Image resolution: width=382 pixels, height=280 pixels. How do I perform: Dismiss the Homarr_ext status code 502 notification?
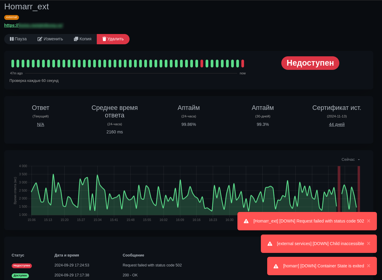368,221
